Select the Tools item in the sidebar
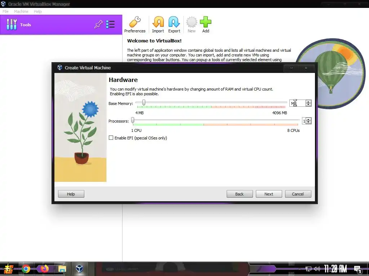Screen dimensions: 369x276 [x=61, y=25]
